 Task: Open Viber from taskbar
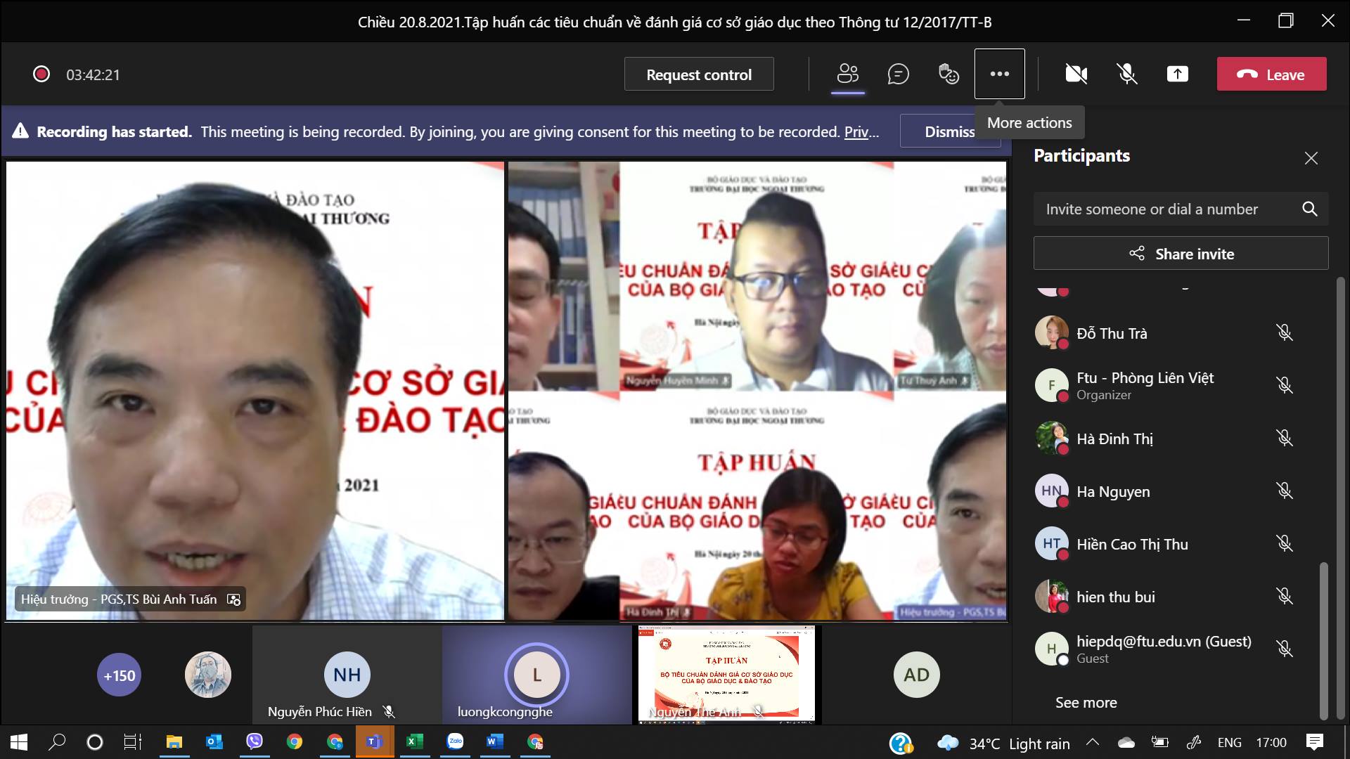tap(254, 742)
